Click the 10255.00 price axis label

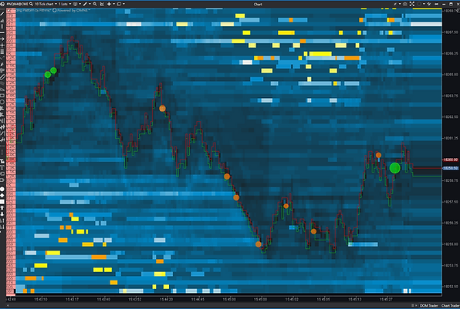(x=452, y=244)
